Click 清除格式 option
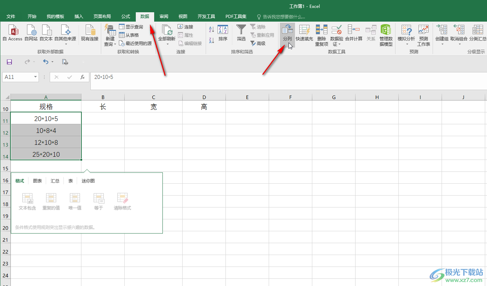The image size is (487, 286). pos(122,201)
